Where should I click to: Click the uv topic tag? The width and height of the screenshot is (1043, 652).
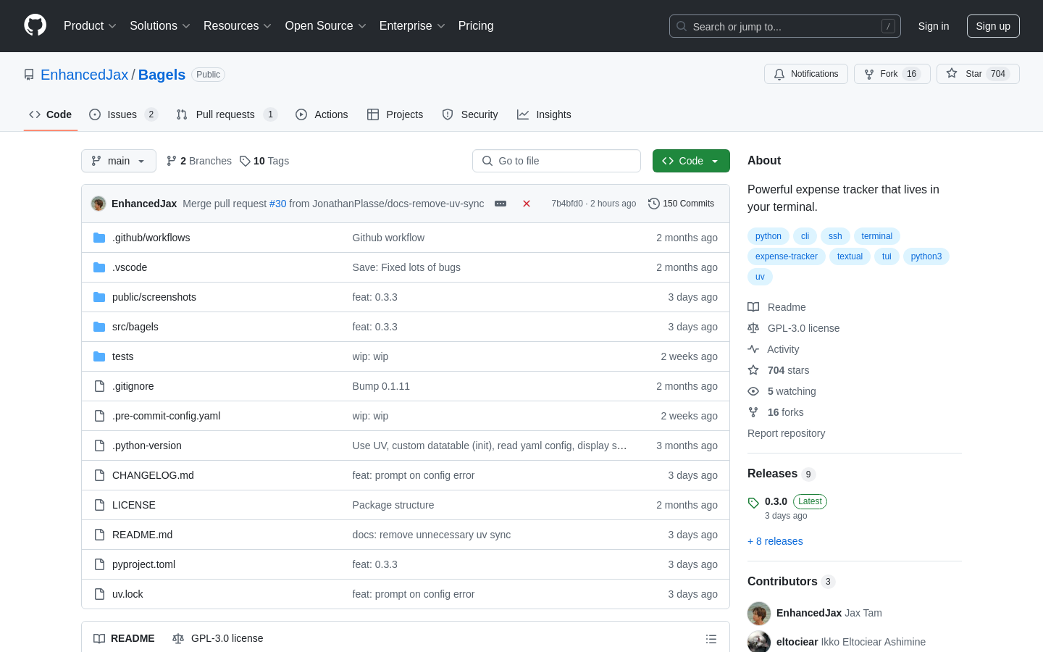point(760,277)
